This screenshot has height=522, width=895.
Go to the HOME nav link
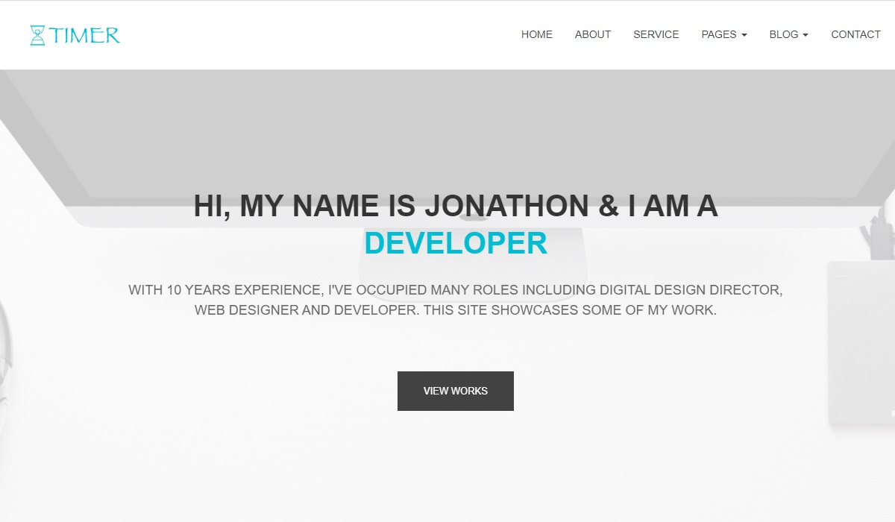click(x=536, y=34)
